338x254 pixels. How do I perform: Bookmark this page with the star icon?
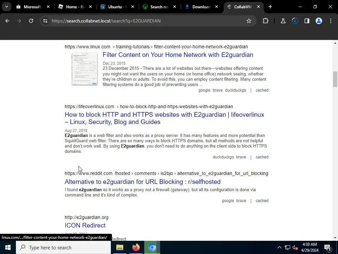tap(249, 21)
